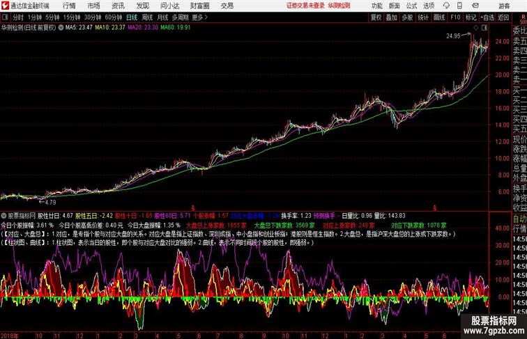Open the 市场 menu
The image size is (527, 339).
[94, 6]
